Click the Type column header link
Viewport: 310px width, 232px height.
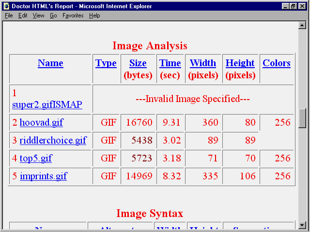click(x=106, y=63)
